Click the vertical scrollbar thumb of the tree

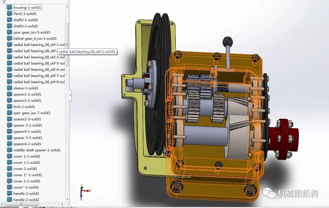coord(67,45)
